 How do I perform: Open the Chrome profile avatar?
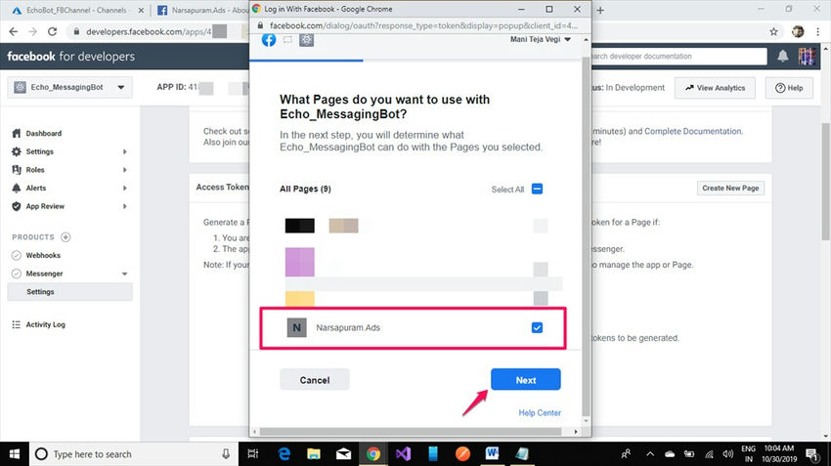[x=798, y=32]
